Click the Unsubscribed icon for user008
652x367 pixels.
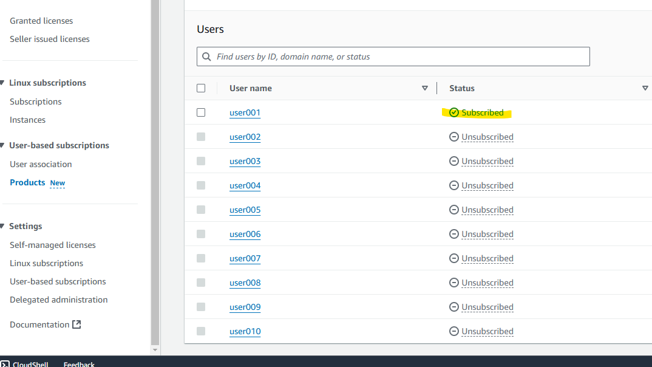[453, 283]
